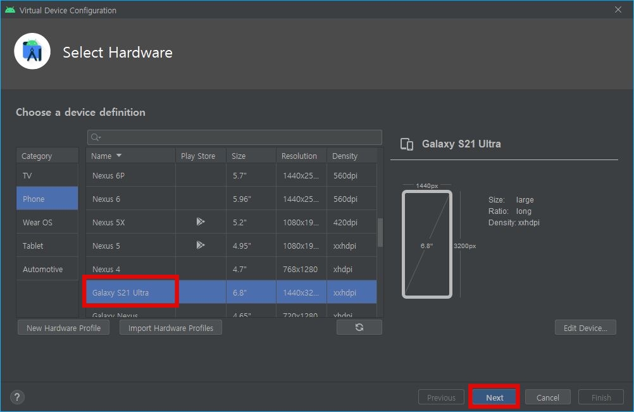
Task: Sort by the Density column header
Action: (352, 156)
